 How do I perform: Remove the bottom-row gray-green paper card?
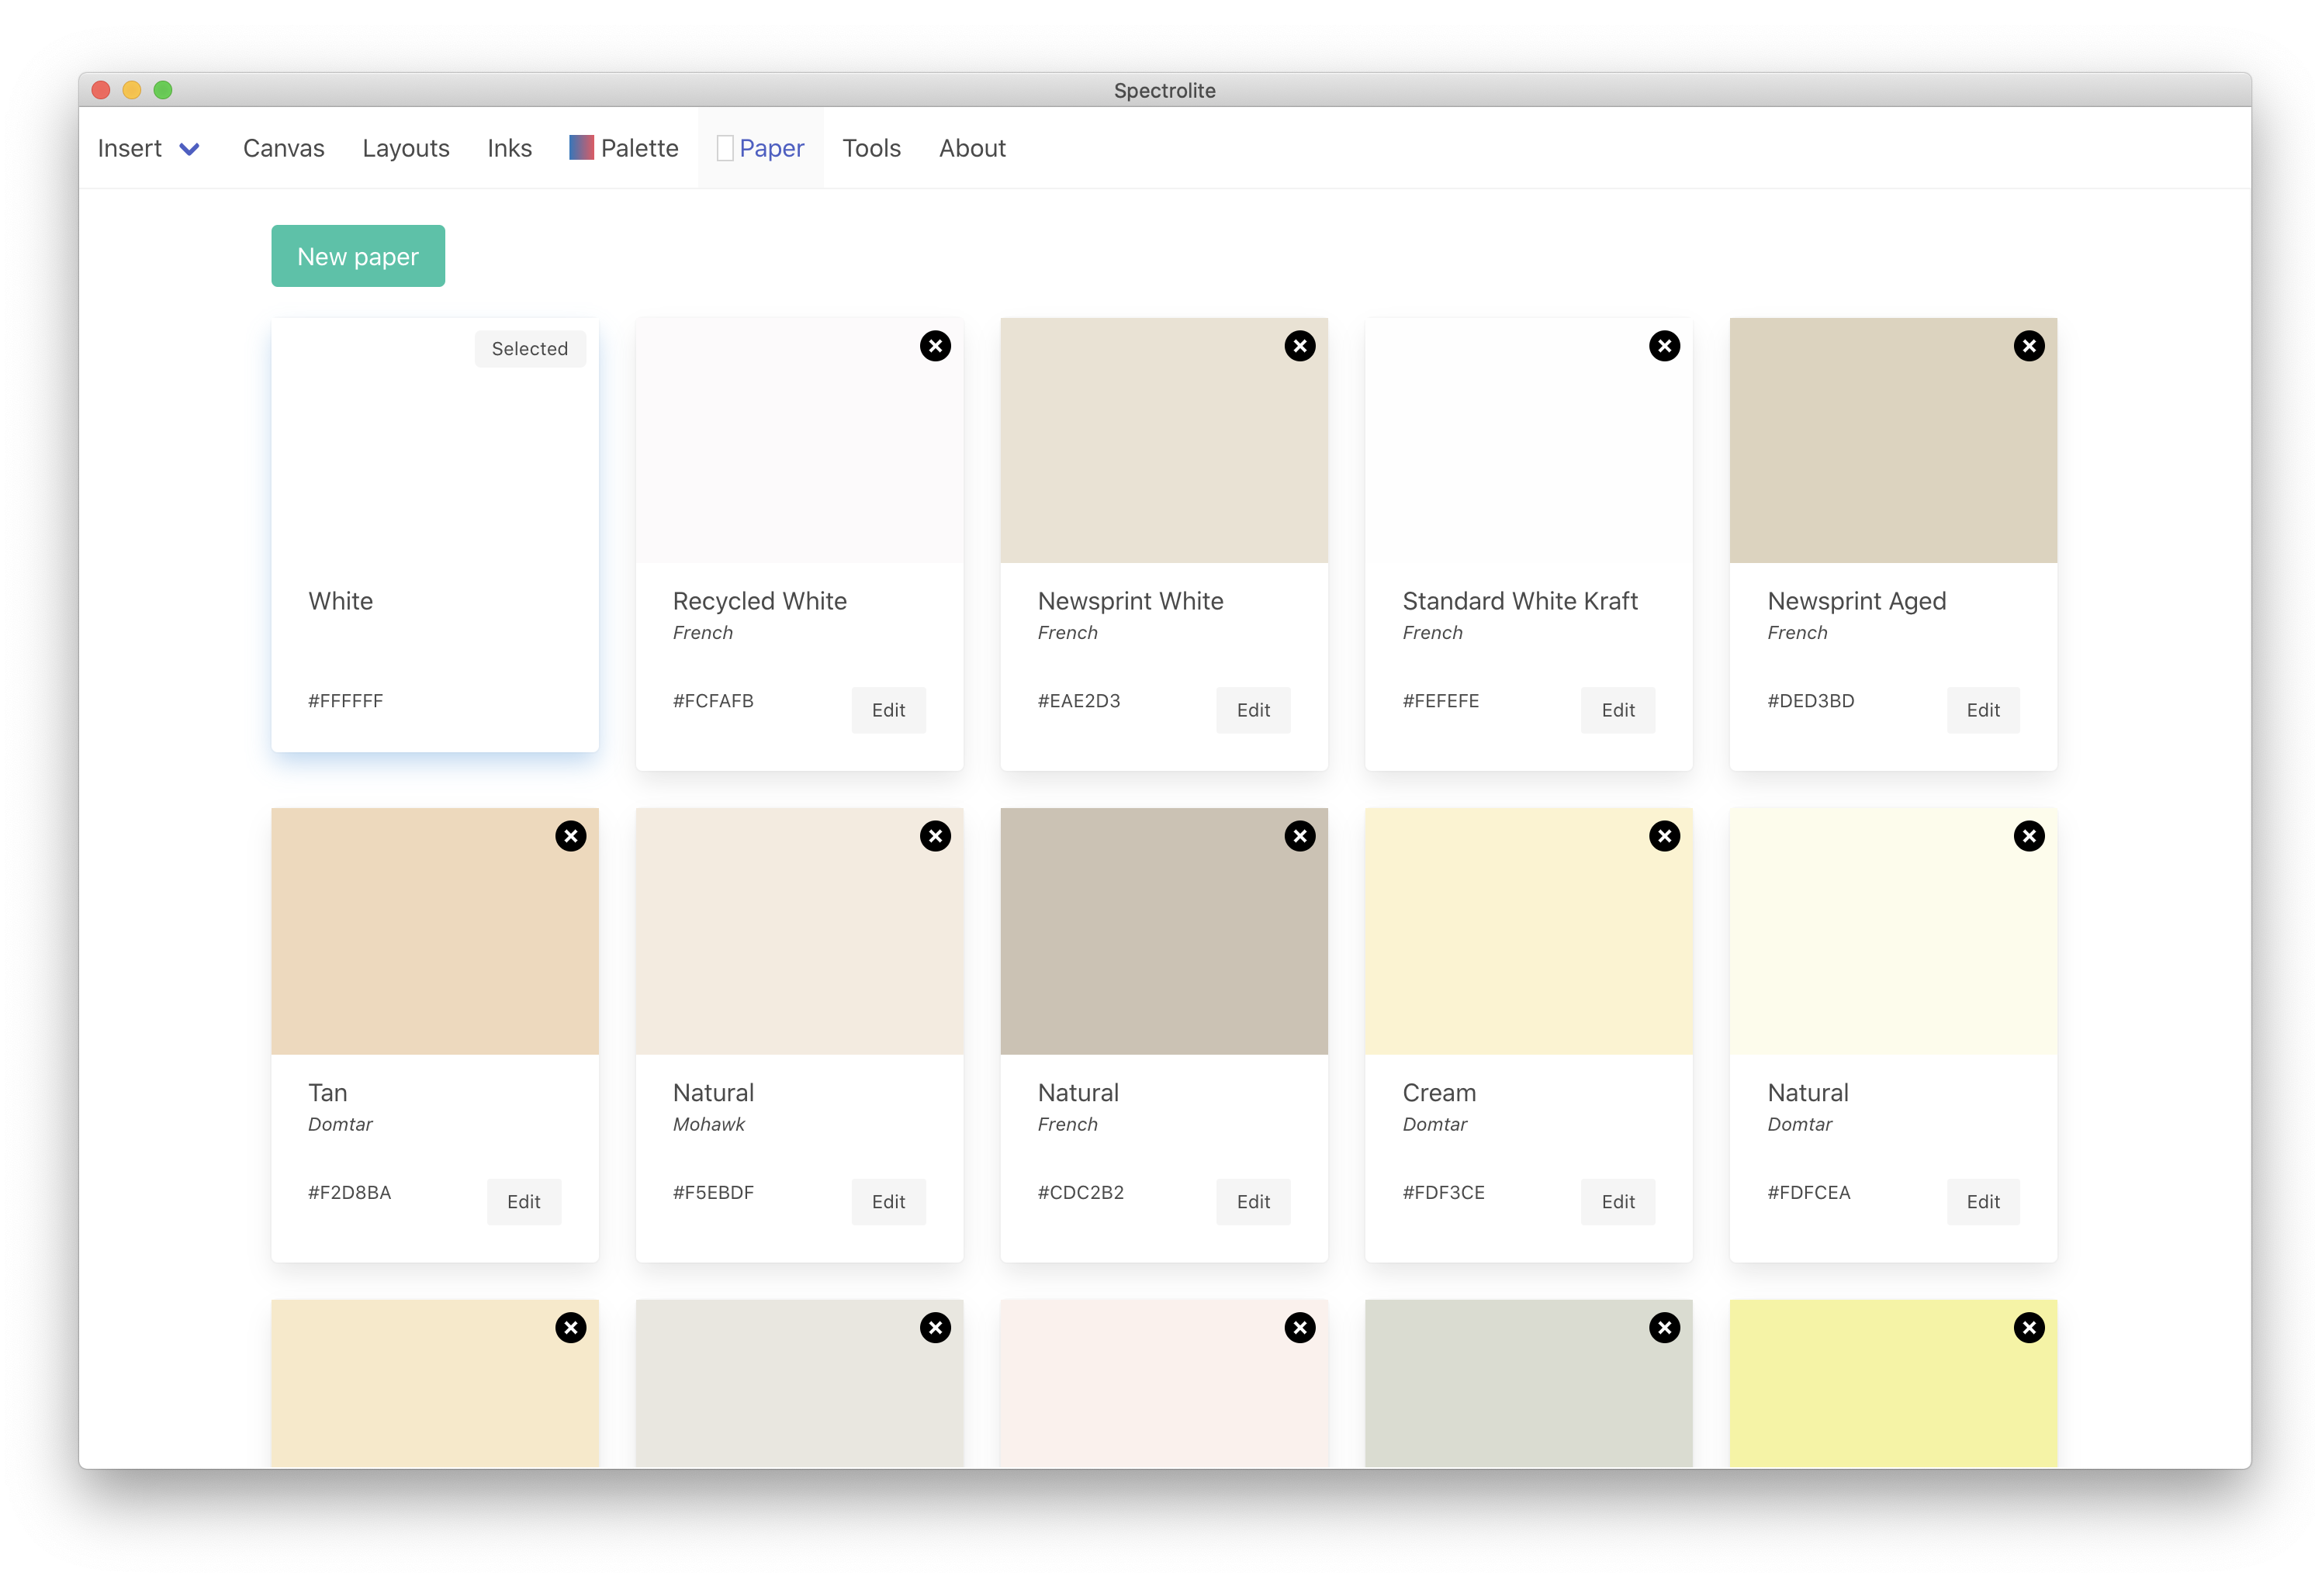point(1664,1327)
